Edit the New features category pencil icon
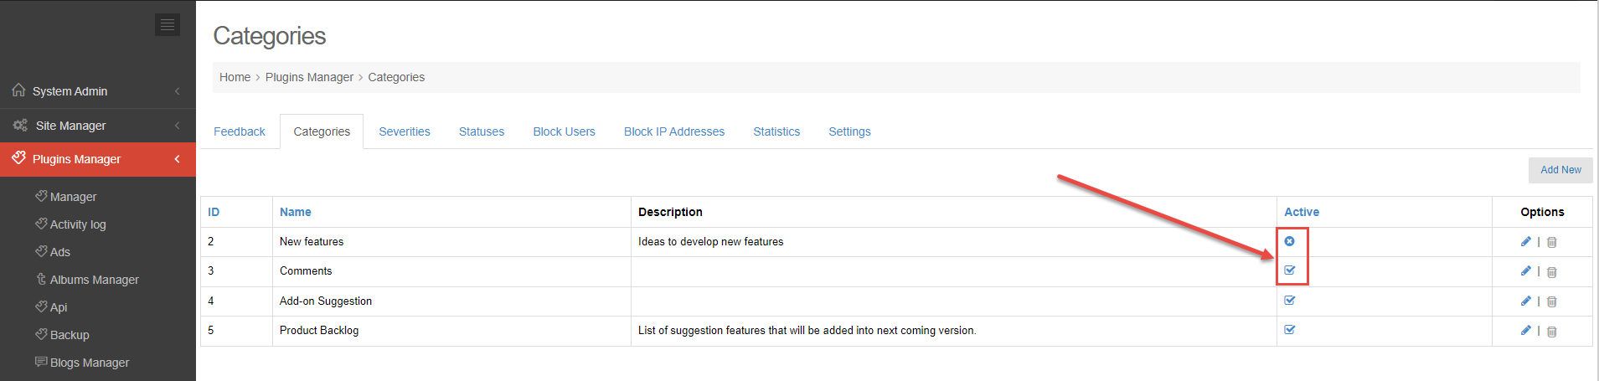The width and height of the screenshot is (1599, 381). [1525, 242]
